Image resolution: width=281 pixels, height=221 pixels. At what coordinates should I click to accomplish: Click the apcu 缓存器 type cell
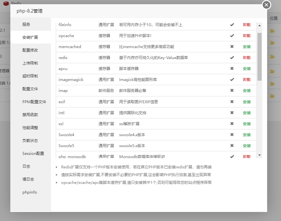coord(104,68)
